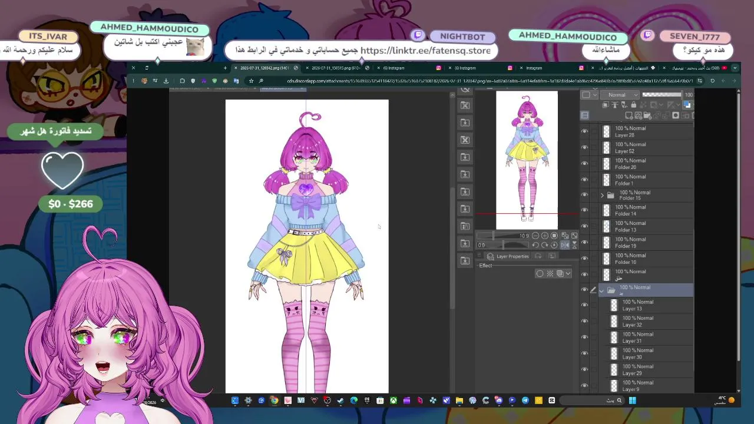This screenshot has width=754, height=424.
Task: Toggle visibility of Folder 14
Action: tap(584, 210)
